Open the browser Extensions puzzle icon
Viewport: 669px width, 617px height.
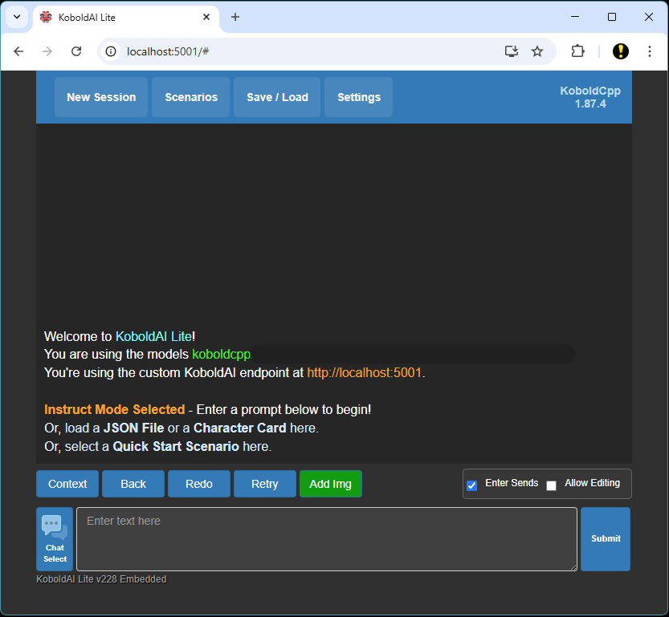coord(577,51)
